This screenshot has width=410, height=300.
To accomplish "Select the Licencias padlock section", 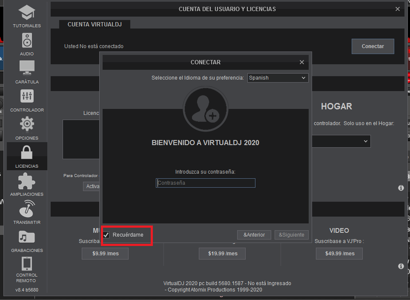I will (27, 156).
